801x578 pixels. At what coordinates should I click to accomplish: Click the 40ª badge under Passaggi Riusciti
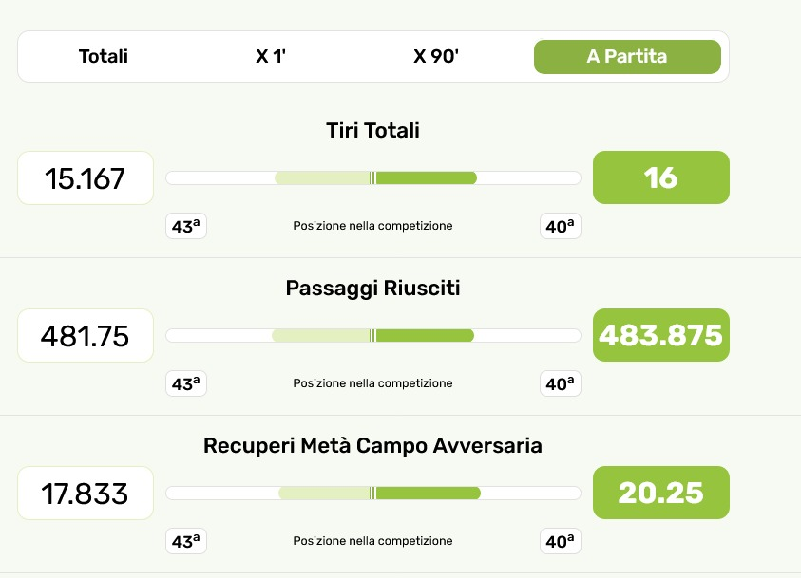coord(560,383)
